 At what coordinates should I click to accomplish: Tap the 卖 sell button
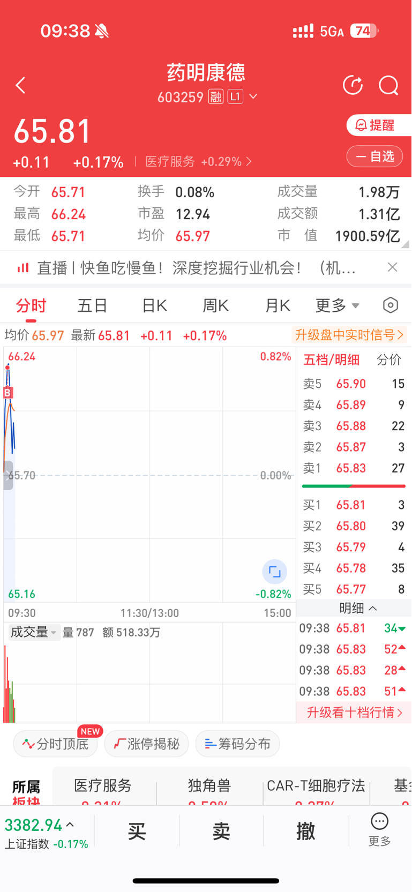coord(221,831)
